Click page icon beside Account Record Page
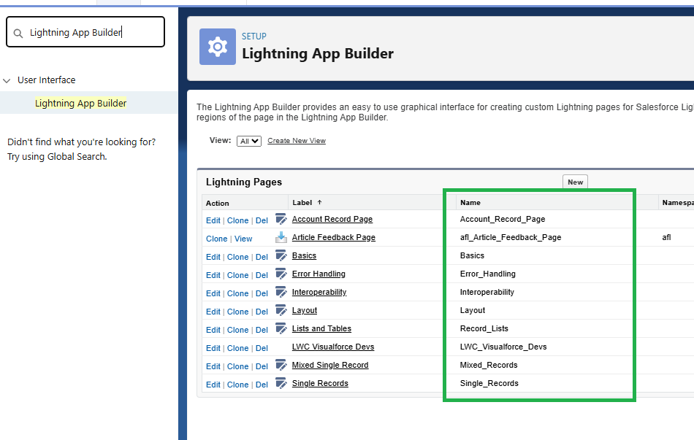 (x=281, y=219)
